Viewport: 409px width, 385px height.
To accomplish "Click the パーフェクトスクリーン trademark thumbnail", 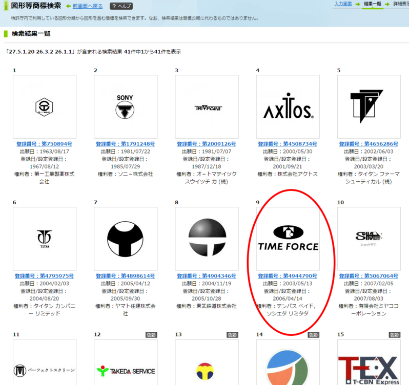I will 45,362.
